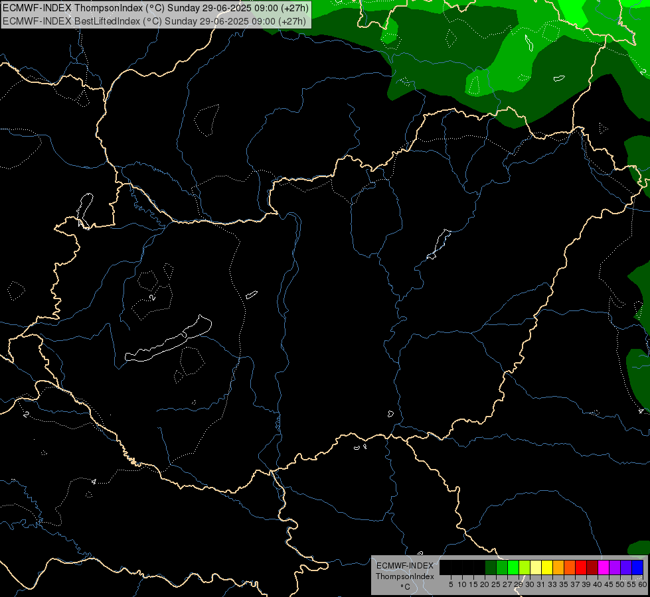Pick the medium green 25–27 legend swatch
650x597 pixels.
(502, 567)
